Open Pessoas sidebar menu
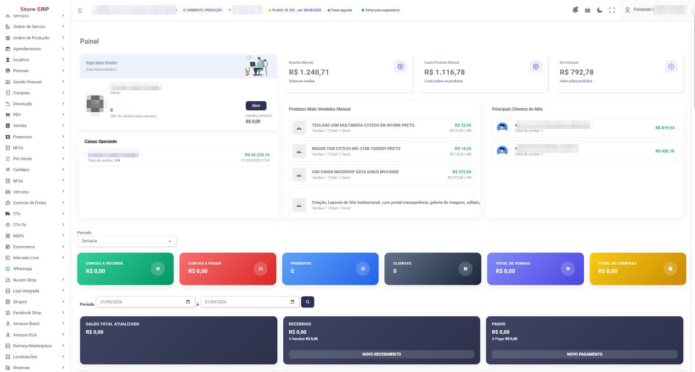 coord(35,71)
